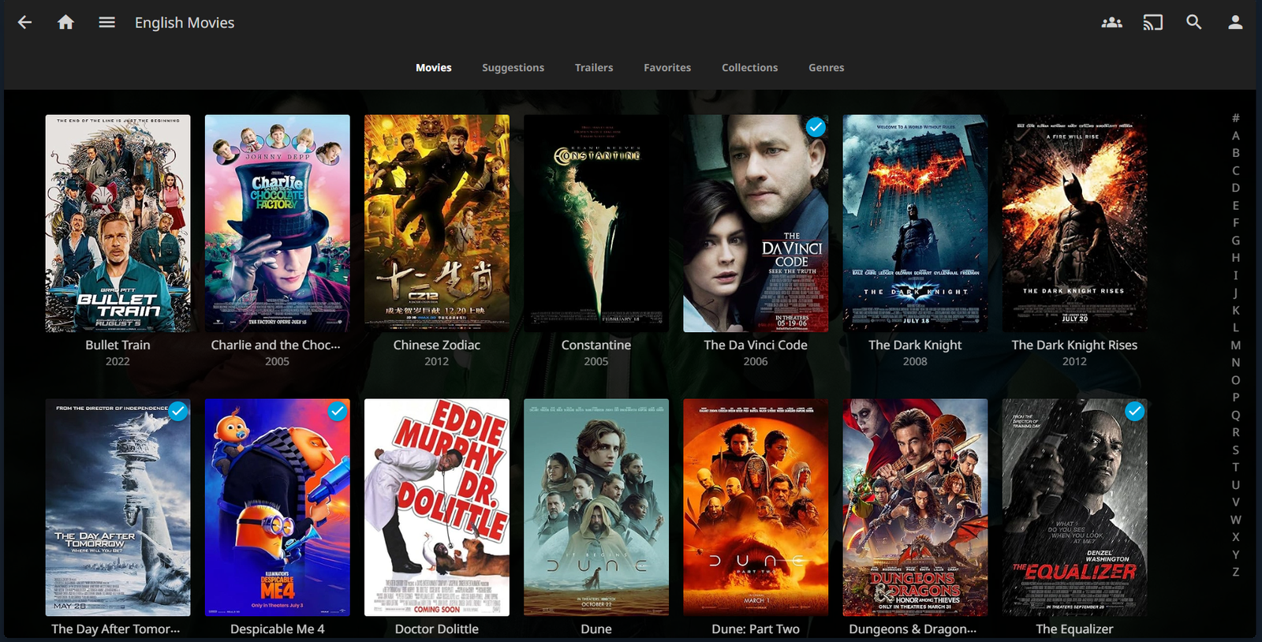Toggle watched check on The Da Vinci Code
This screenshot has width=1262, height=642.
[x=816, y=127]
